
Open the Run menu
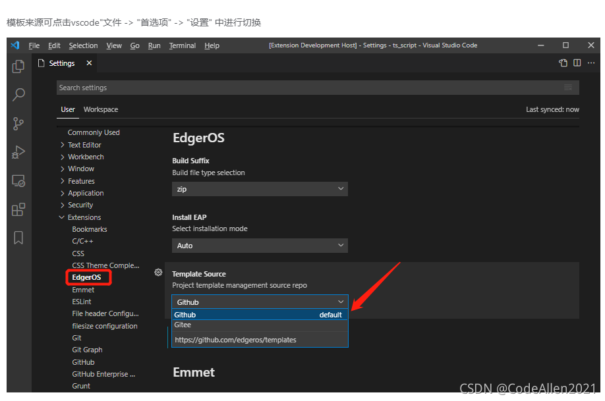154,45
